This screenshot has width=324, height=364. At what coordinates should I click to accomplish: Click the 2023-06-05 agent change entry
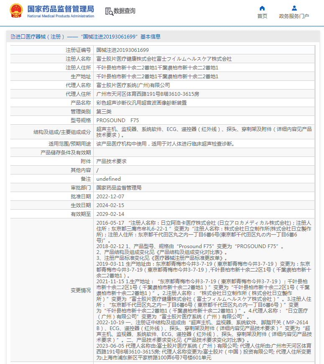coord(204,352)
